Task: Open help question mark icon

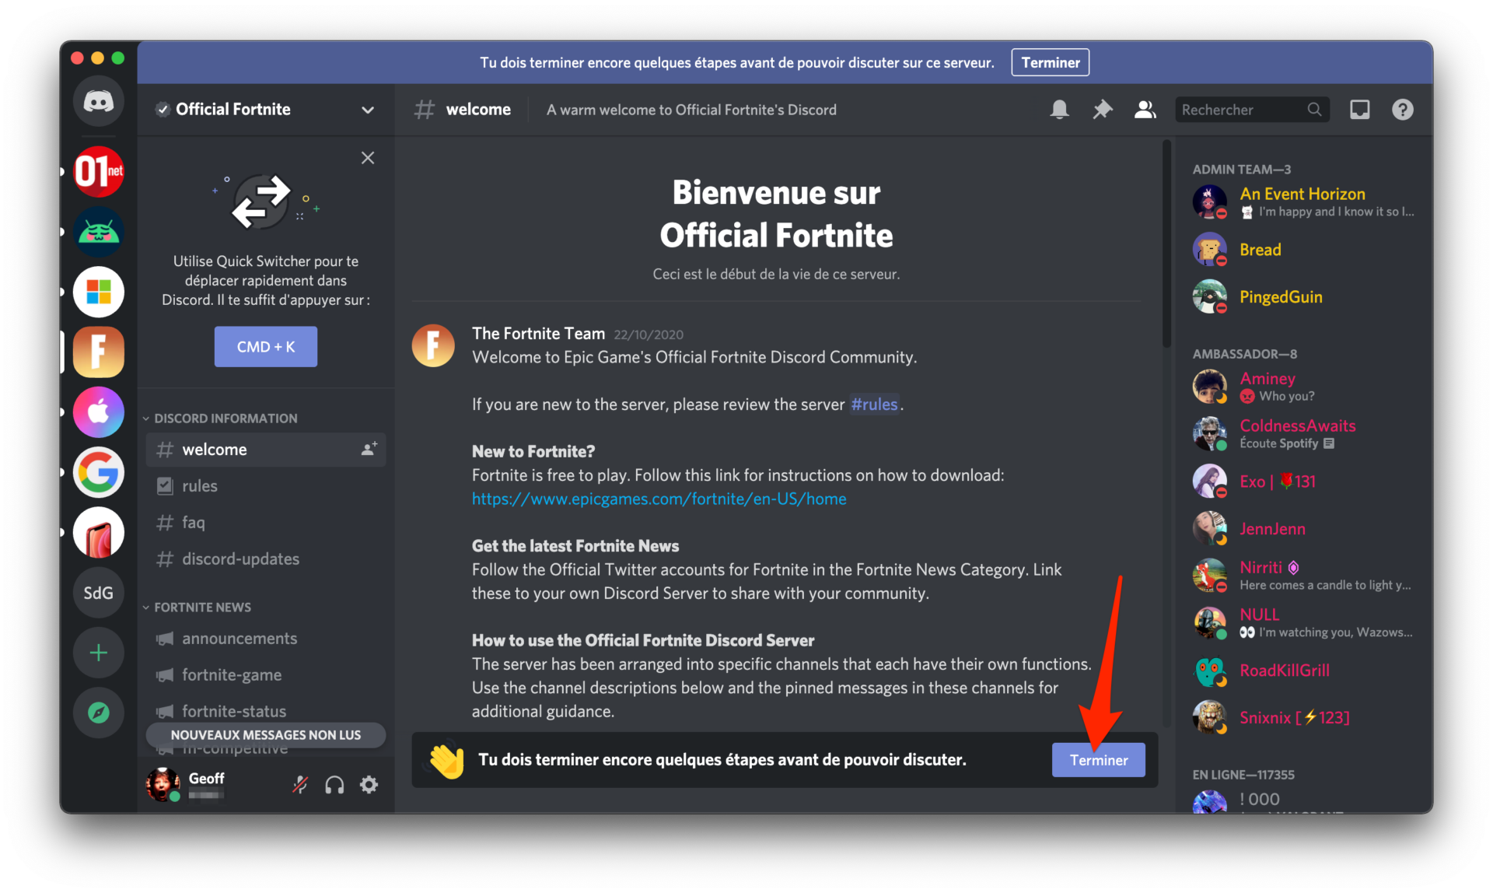Action: point(1402,110)
